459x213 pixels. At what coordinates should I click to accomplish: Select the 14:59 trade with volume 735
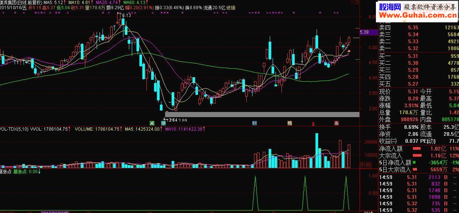point(418,203)
